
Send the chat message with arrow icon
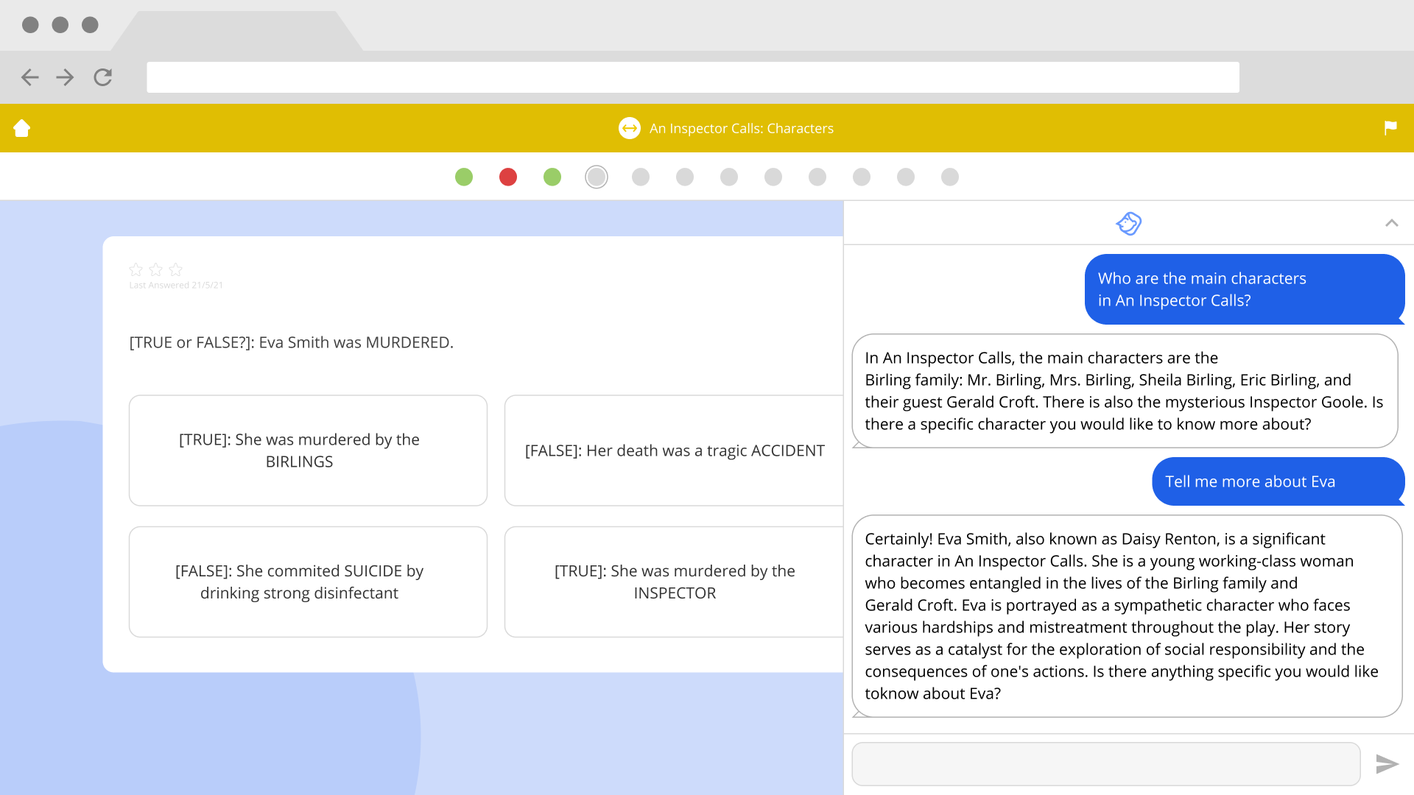(x=1387, y=764)
